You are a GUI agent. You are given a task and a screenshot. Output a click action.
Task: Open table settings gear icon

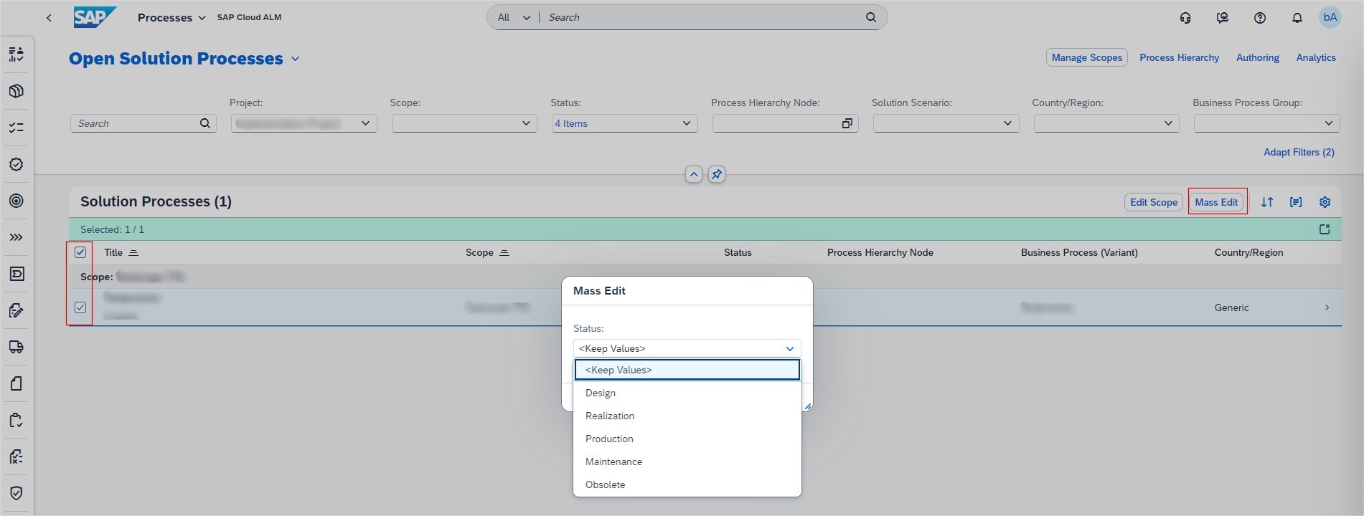[1325, 202]
